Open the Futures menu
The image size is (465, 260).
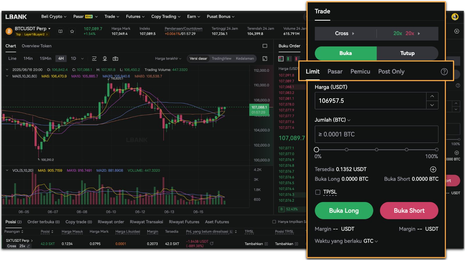point(135,17)
